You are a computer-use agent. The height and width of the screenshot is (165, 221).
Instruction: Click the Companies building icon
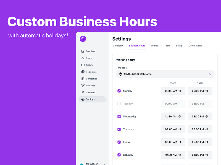click(x=83, y=79)
